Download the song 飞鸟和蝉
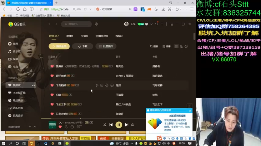The height and width of the screenshot is (146, 261). (x=107, y=85)
